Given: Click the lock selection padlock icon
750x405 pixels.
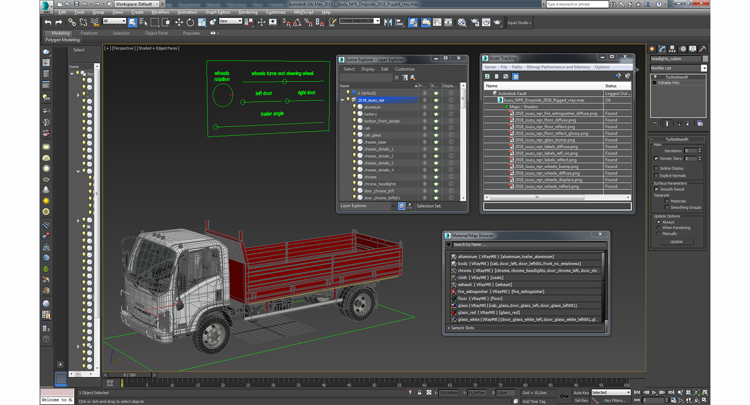Looking at the screenshot, I should point(419,393).
